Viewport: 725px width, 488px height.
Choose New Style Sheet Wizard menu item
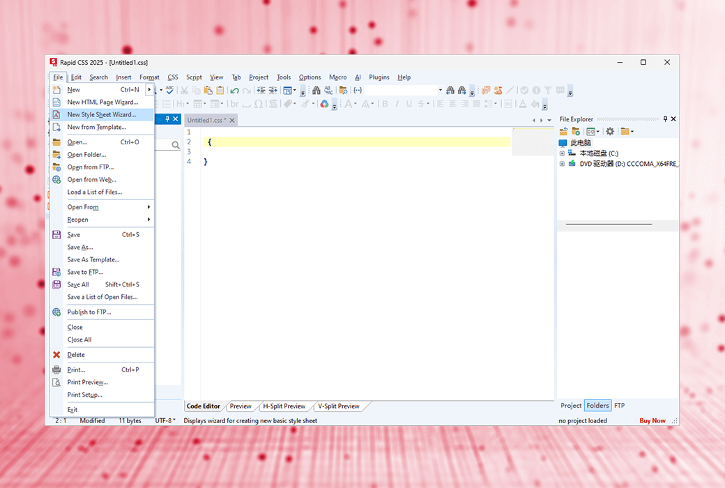click(102, 114)
